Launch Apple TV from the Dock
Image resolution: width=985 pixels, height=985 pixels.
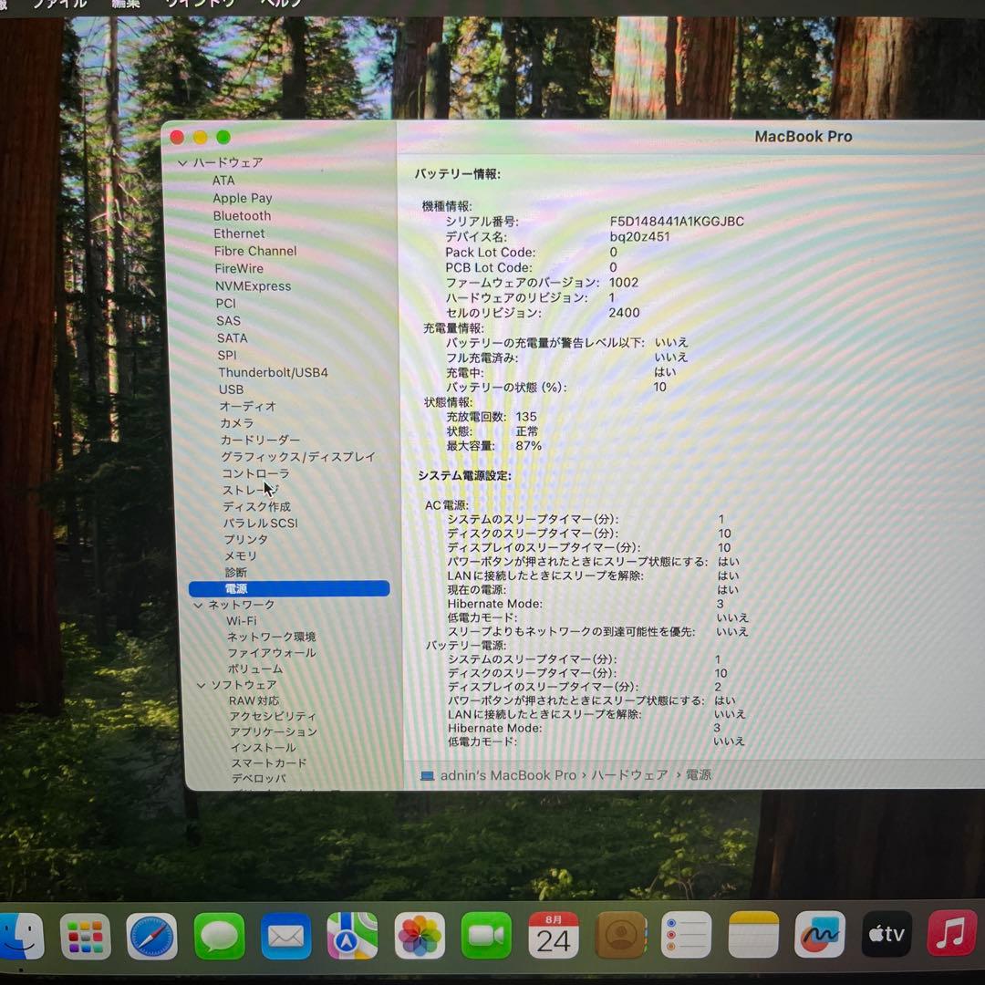pyautogui.click(x=886, y=935)
